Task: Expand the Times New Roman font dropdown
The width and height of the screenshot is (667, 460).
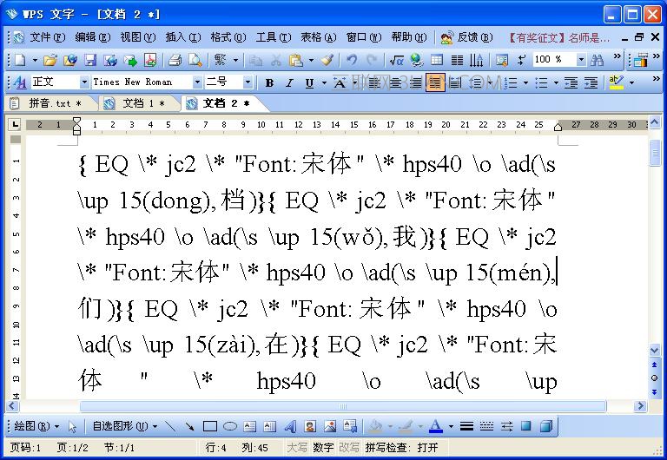Action: [197, 82]
